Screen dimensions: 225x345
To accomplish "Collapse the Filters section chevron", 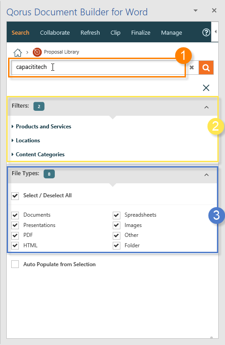I will pyautogui.click(x=206, y=107).
